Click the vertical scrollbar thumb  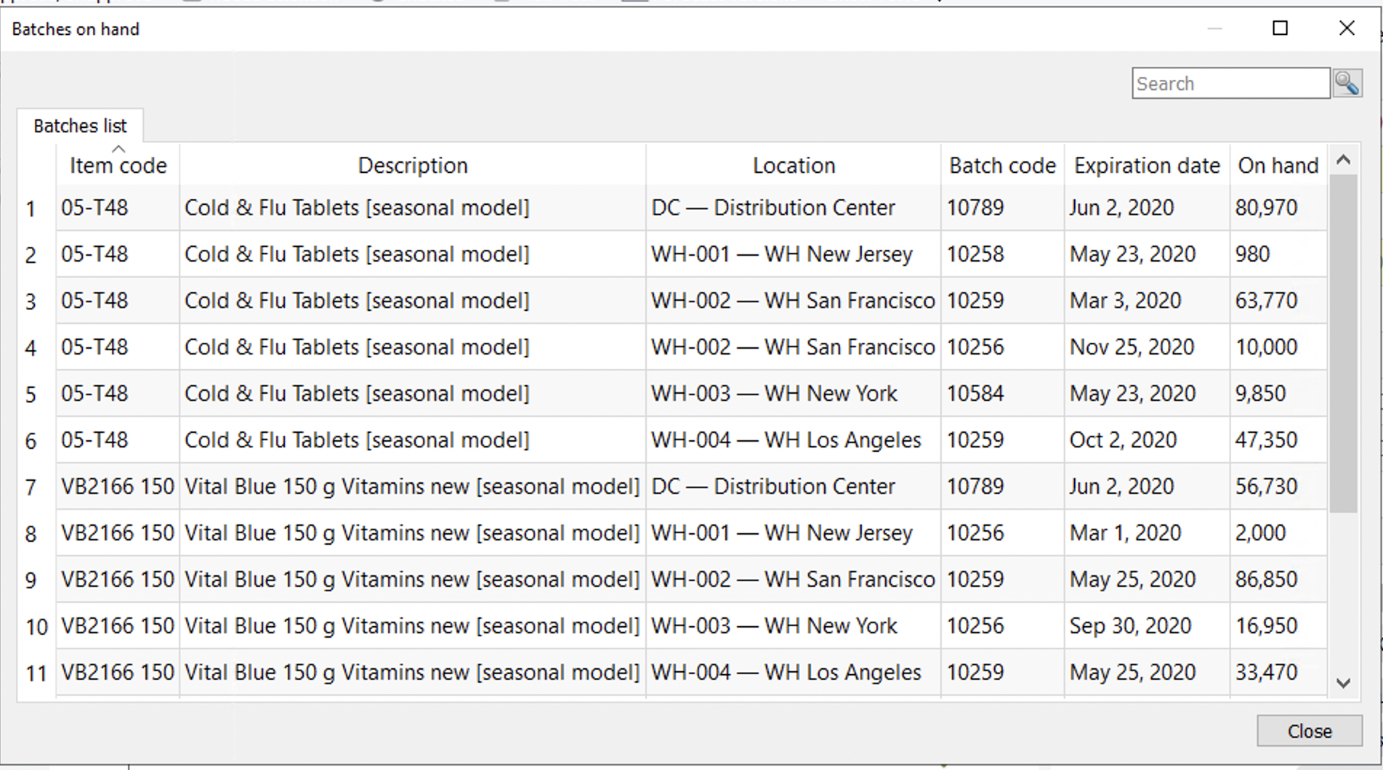(1343, 341)
